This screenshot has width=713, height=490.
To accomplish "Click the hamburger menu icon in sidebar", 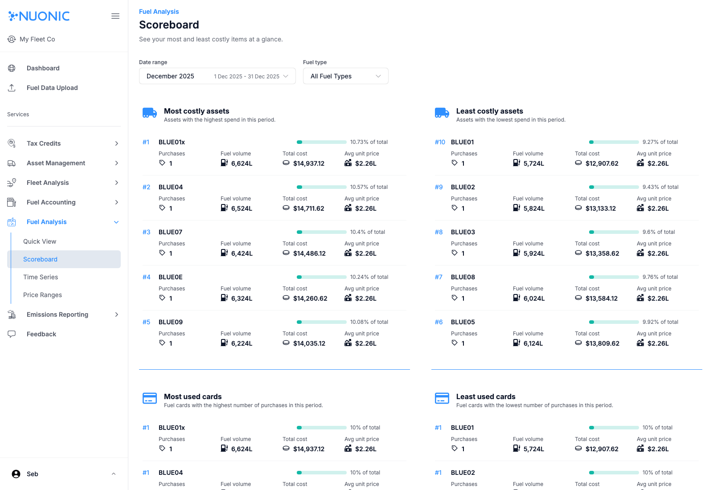I will tap(115, 16).
